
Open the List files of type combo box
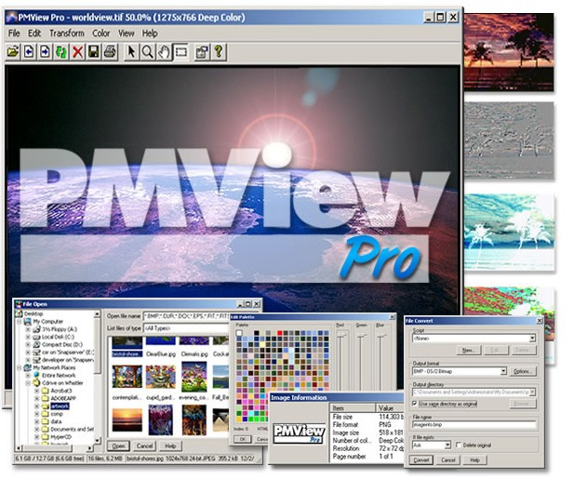(185, 328)
